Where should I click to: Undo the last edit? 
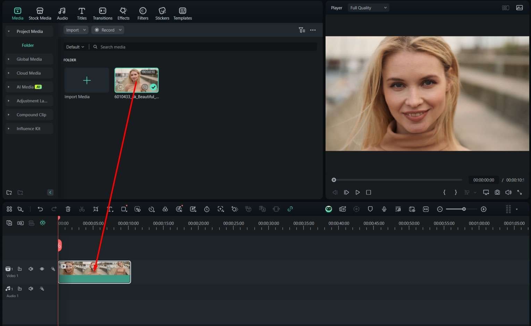[40, 209]
